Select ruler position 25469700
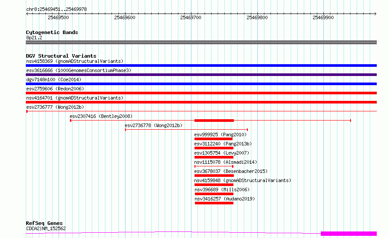Image resolution: width=389 pixels, height=238 pixels. (x=191, y=17)
